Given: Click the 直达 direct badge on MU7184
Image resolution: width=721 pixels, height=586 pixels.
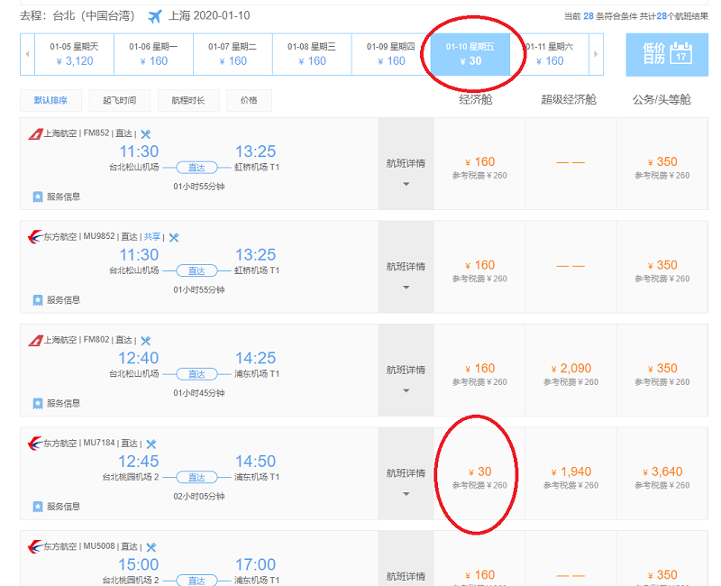Looking at the screenshot, I should pyautogui.click(x=196, y=478).
